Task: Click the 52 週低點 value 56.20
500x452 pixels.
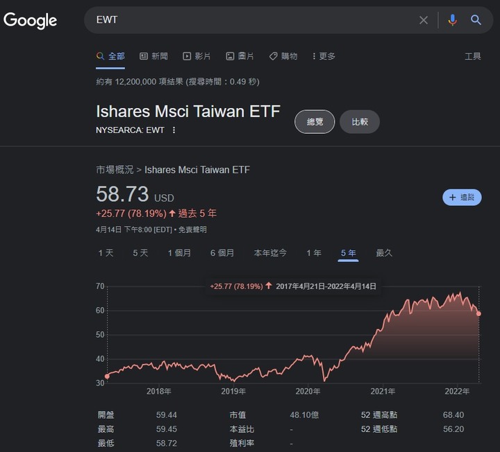Action: point(453,429)
